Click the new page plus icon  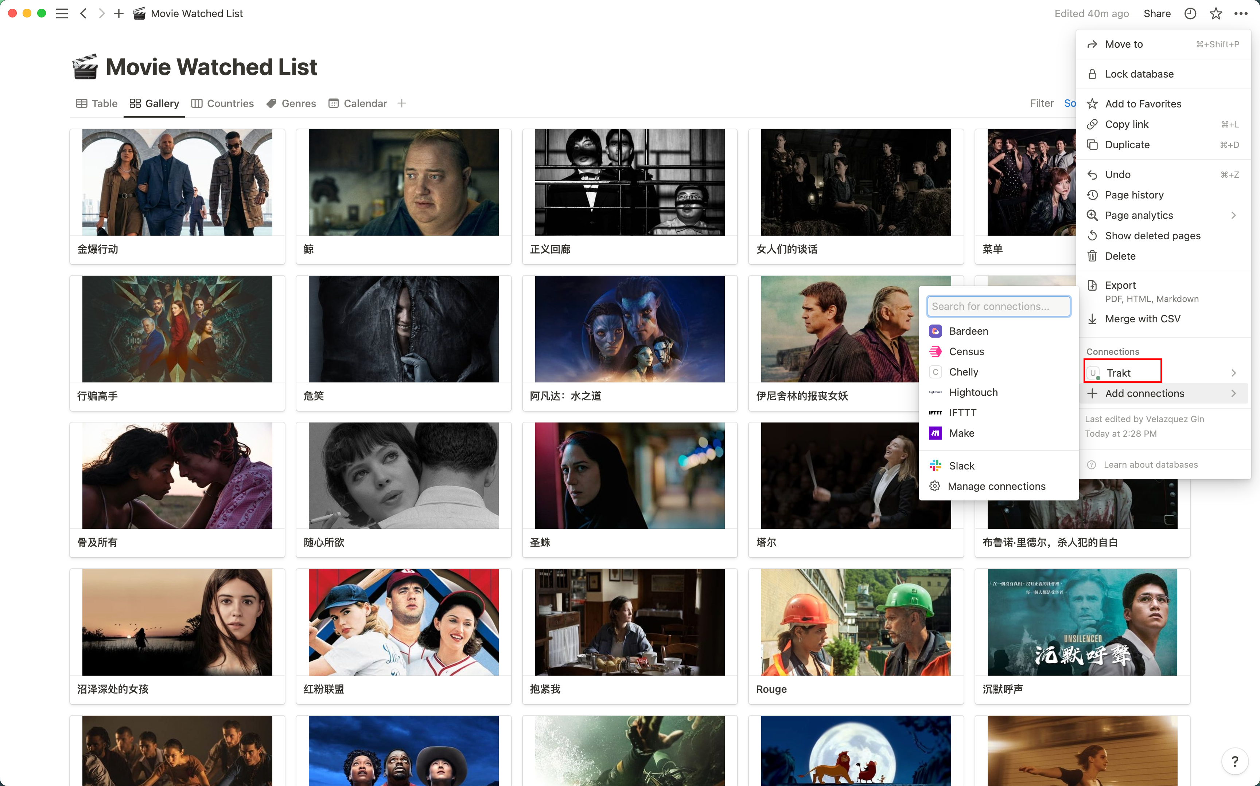[x=118, y=13]
